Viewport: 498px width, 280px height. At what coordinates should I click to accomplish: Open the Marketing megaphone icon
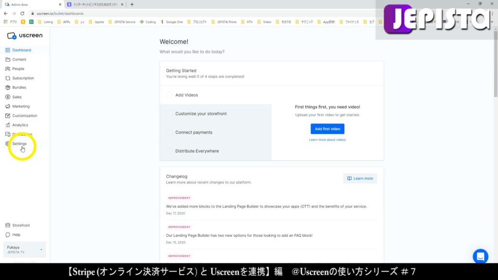coord(8,106)
